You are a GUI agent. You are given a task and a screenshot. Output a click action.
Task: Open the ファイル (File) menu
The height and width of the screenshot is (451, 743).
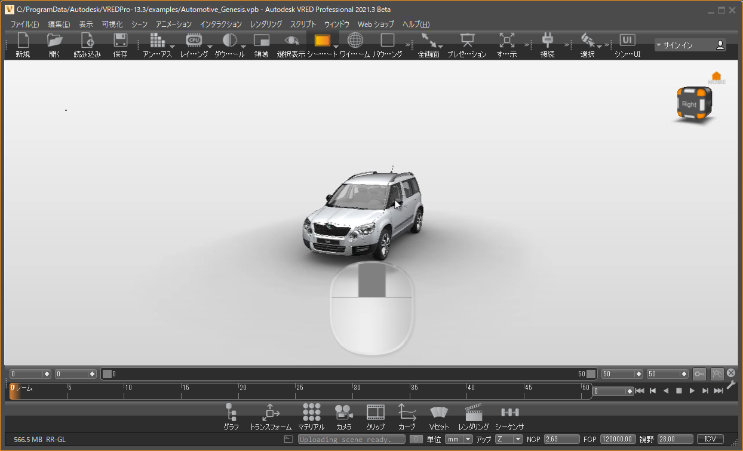(24, 24)
